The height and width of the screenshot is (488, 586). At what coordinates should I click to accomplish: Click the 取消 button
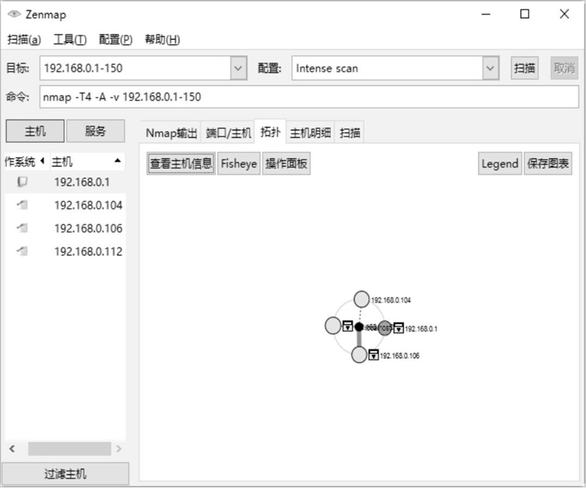point(564,68)
